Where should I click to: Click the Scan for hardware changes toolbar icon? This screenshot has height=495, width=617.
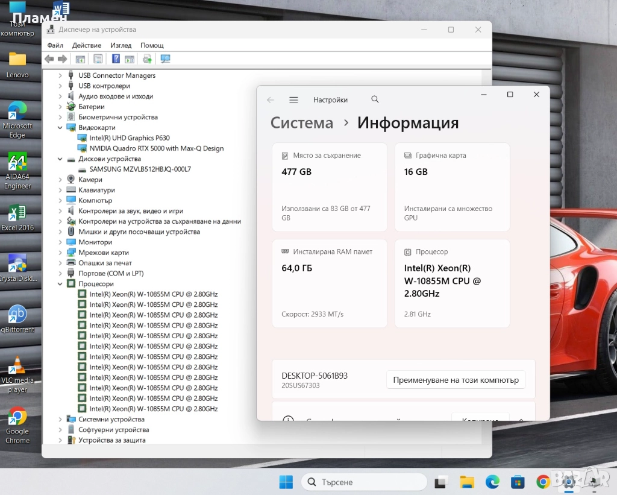[165, 59]
